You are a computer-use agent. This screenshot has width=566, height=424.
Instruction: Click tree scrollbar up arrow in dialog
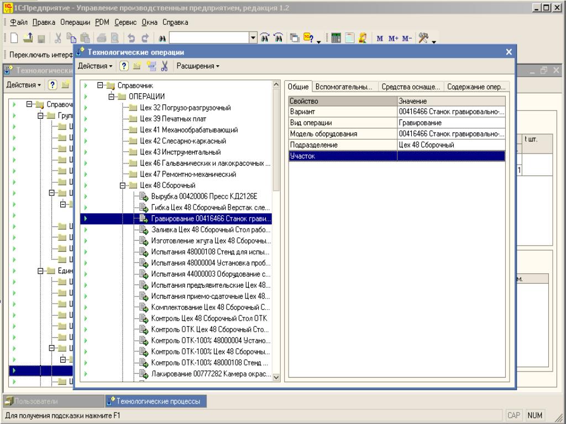point(276,84)
